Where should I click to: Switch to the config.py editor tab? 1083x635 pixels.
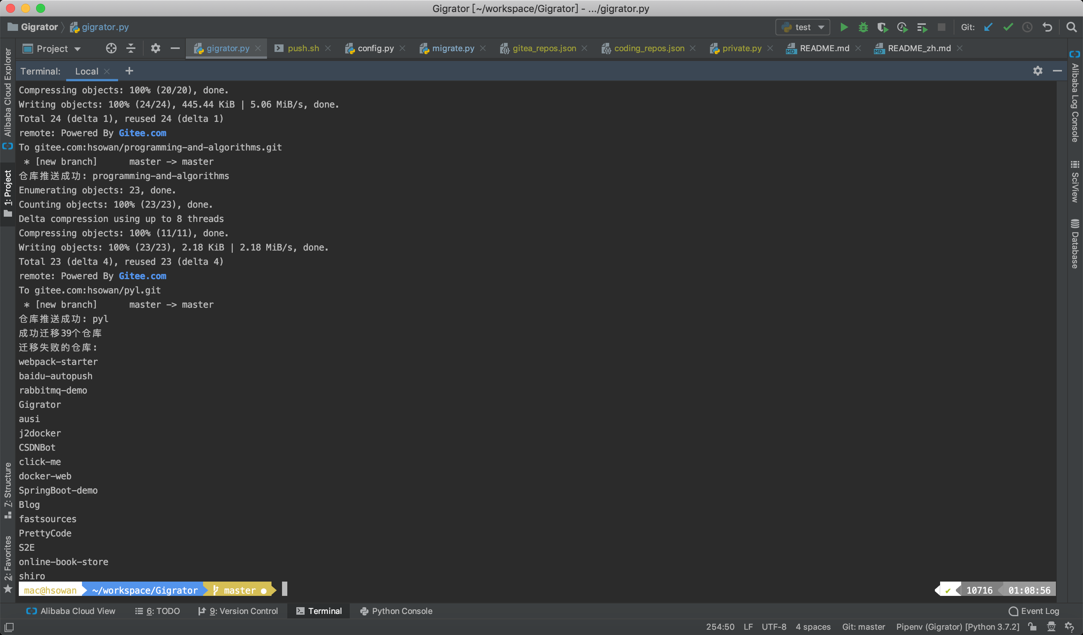(x=375, y=48)
